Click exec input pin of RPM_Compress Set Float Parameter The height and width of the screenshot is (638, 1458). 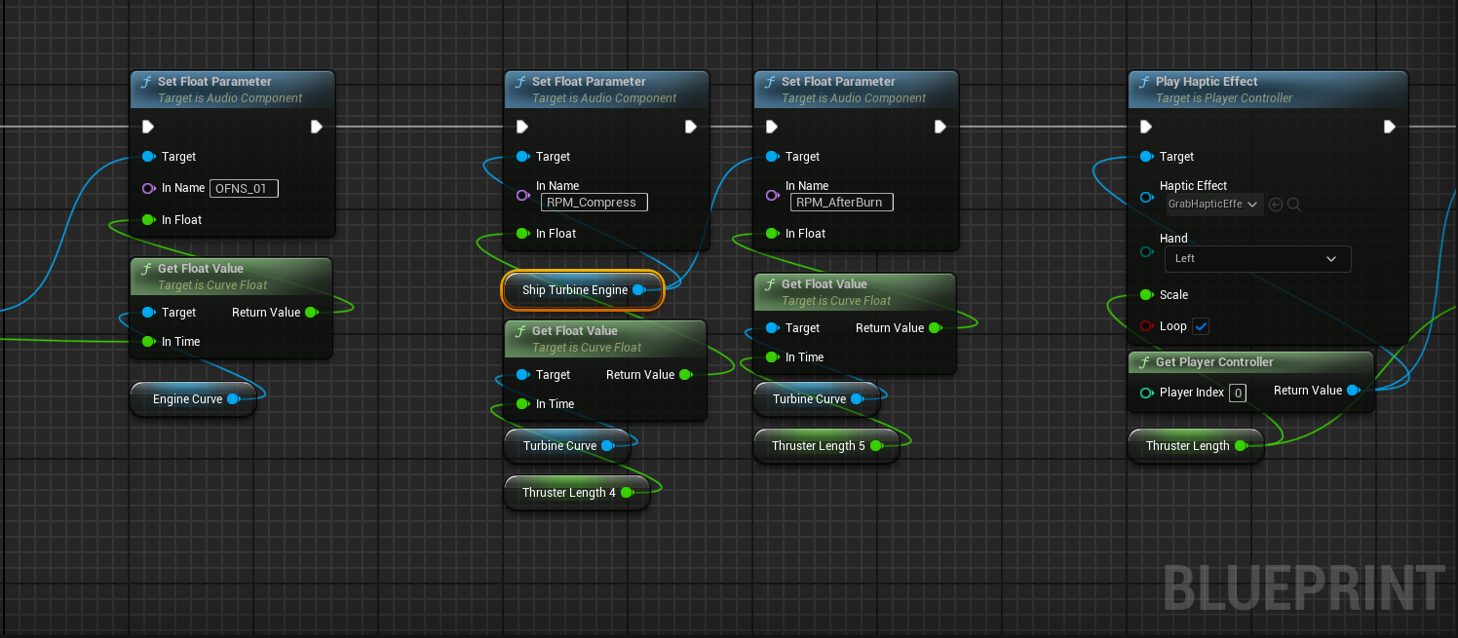pyautogui.click(x=522, y=127)
